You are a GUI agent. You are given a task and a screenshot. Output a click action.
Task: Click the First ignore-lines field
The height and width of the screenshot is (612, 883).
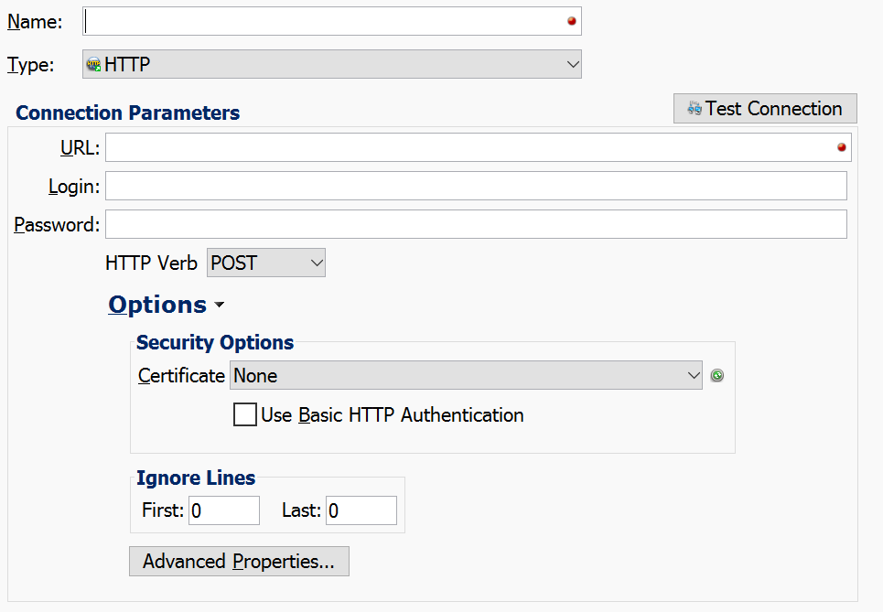223,510
